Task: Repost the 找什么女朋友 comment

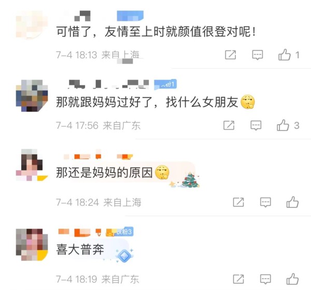Action: 229,125
